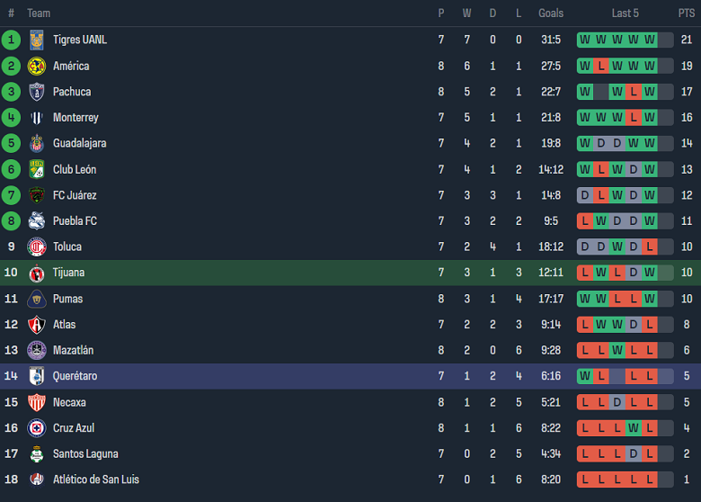
Task: Click the Toluca club logo
Action: coord(37,247)
